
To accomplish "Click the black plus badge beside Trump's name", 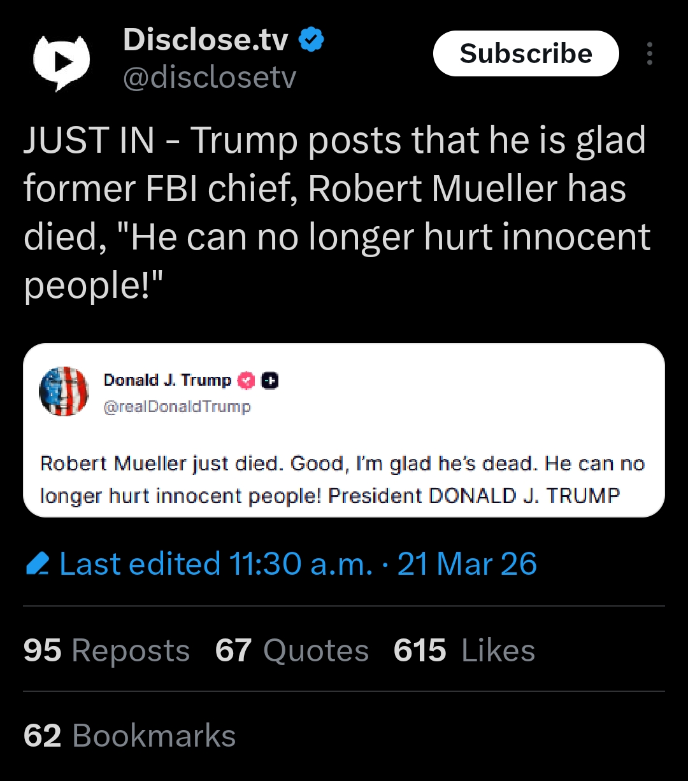I will pos(270,381).
